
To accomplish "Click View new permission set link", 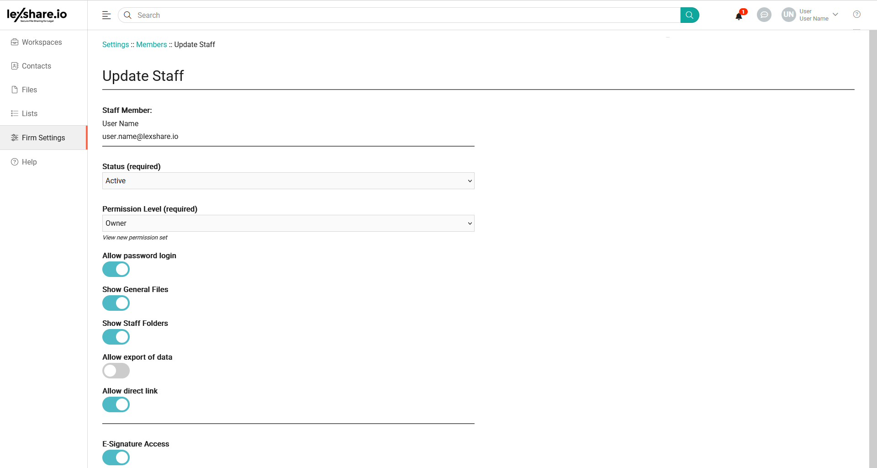I will click(135, 238).
